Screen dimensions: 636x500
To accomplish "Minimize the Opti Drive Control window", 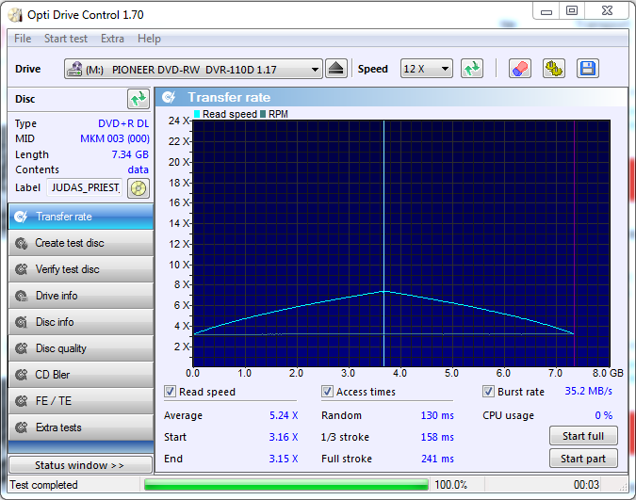I will 546,10.
